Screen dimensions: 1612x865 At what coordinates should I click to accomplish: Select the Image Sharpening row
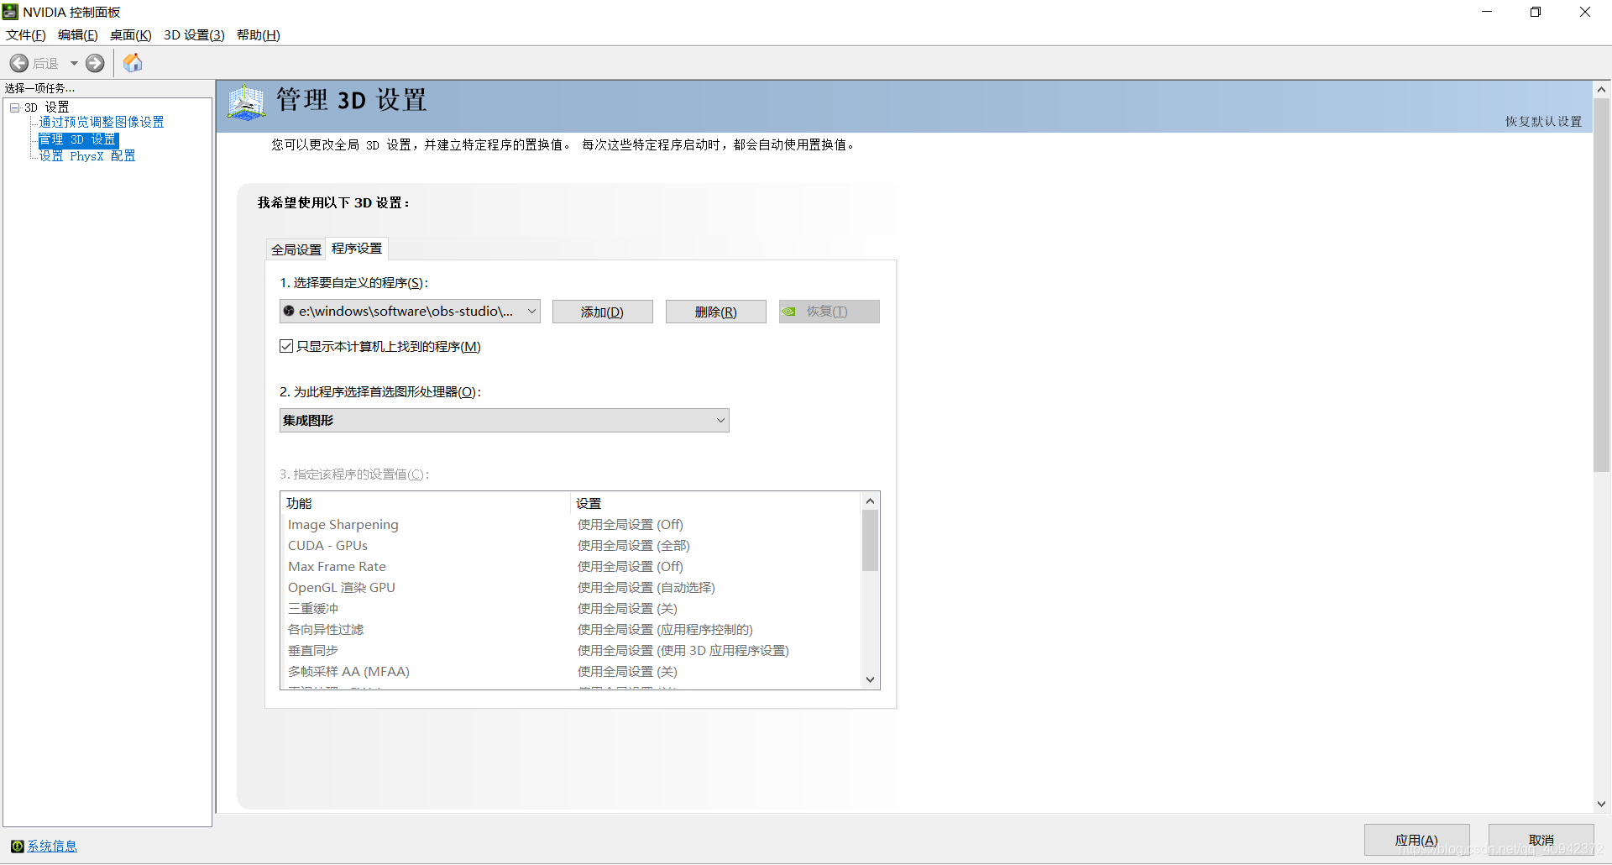[x=571, y=525]
